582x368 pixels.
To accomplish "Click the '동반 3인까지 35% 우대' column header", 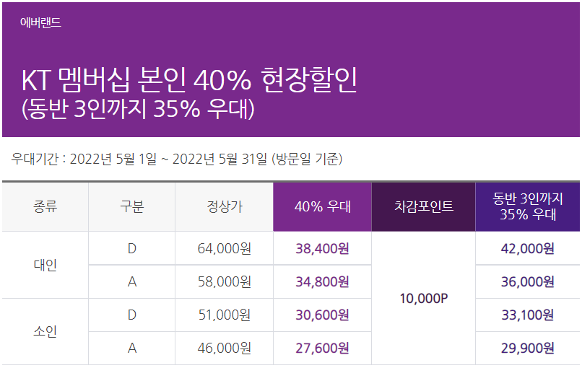I will 527,206.
